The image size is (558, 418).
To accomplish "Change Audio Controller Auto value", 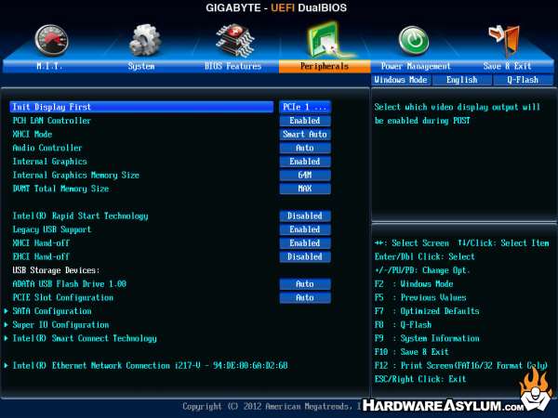I will pyautogui.click(x=305, y=148).
